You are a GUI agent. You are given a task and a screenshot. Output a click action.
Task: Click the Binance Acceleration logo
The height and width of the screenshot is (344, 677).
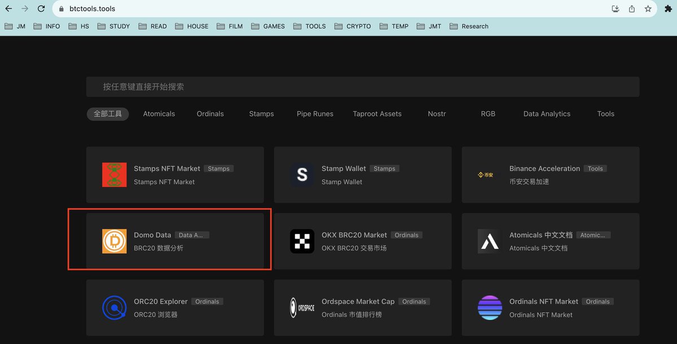(485, 175)
